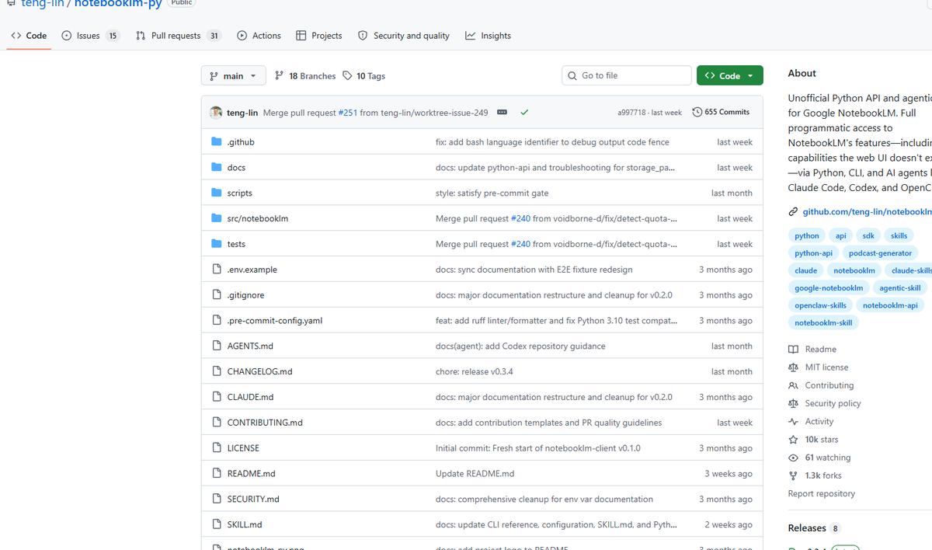This screenshot has width=932, height=550.
Task: Open the CONTRIBUTING.md file
Action: tap(265, 423)
